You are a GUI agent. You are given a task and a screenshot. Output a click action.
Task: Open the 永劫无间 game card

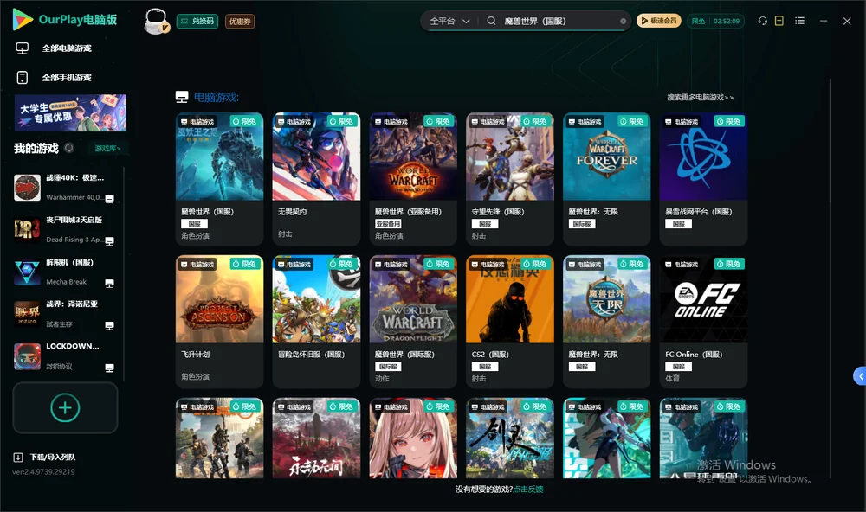point(316,438)
